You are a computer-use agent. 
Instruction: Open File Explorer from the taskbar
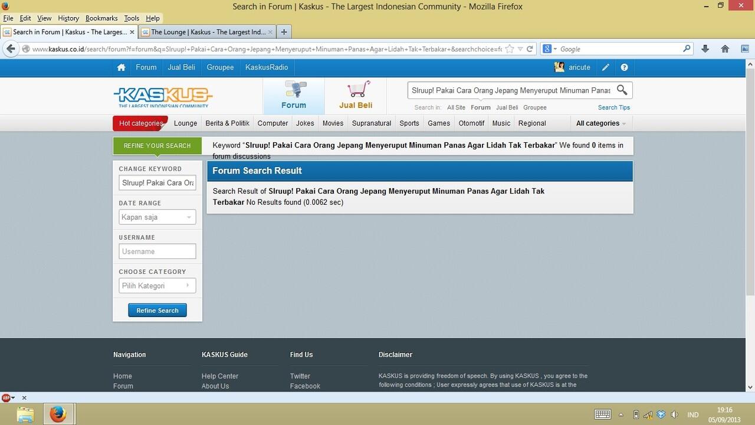pos(25,414)
